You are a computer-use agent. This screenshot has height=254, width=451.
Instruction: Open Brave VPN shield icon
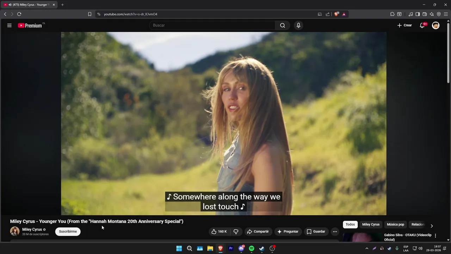439,14
